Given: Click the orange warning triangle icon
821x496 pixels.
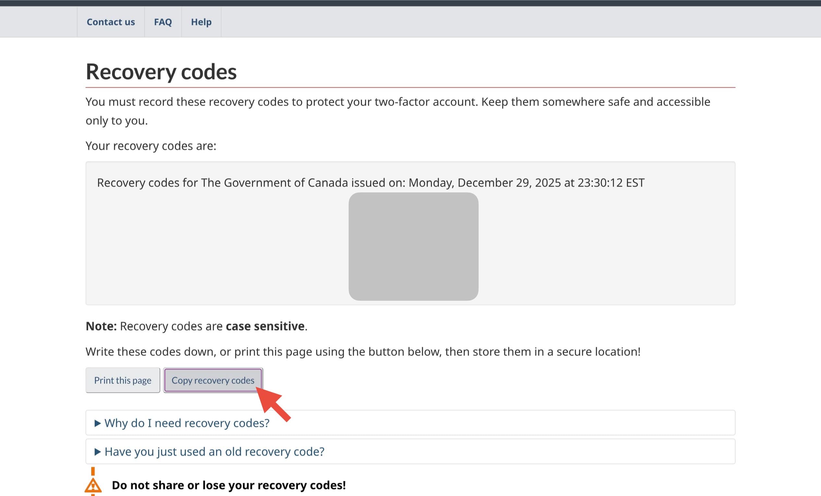Looking at the screenshot, I should click(x=93, y=485).
